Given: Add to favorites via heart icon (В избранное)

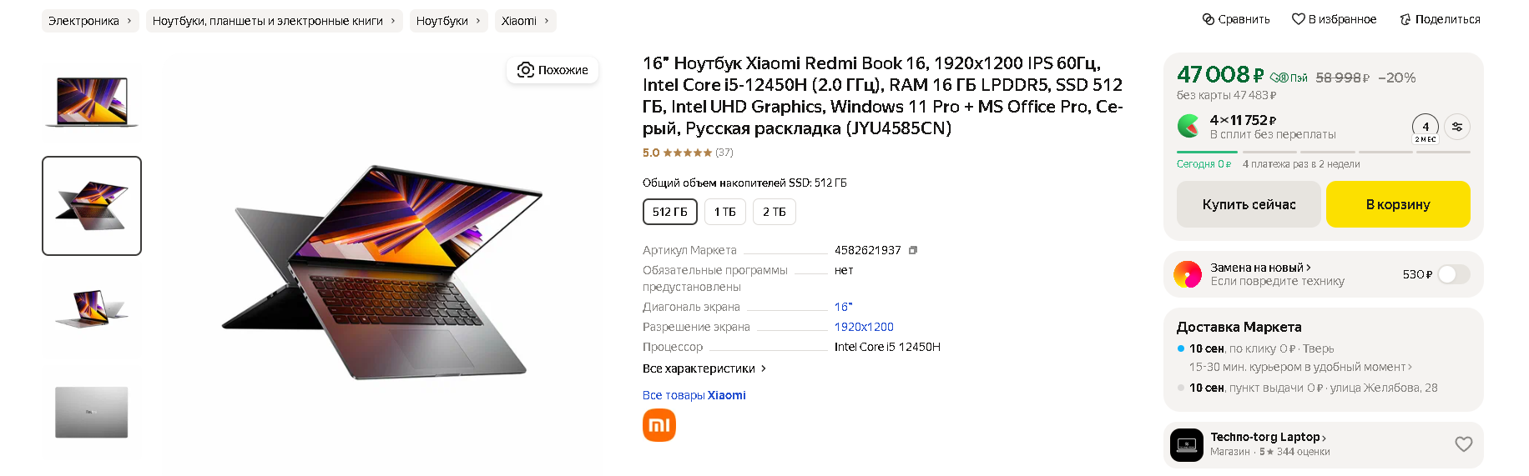Looking at the screenshot, I should click(1298, 19).
